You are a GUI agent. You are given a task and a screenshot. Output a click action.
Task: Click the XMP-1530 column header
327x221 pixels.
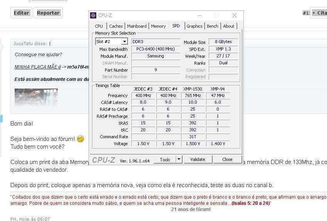point(193,89)
